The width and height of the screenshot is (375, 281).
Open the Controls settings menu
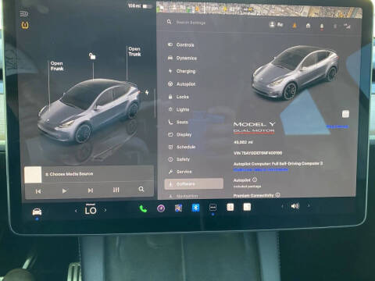click(x=181, y=44)
